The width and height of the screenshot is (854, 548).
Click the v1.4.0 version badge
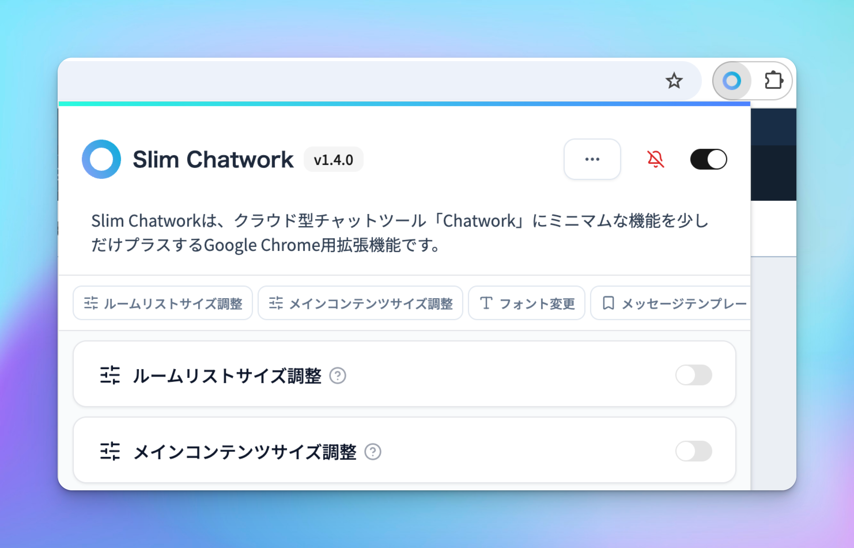(333, 159)
